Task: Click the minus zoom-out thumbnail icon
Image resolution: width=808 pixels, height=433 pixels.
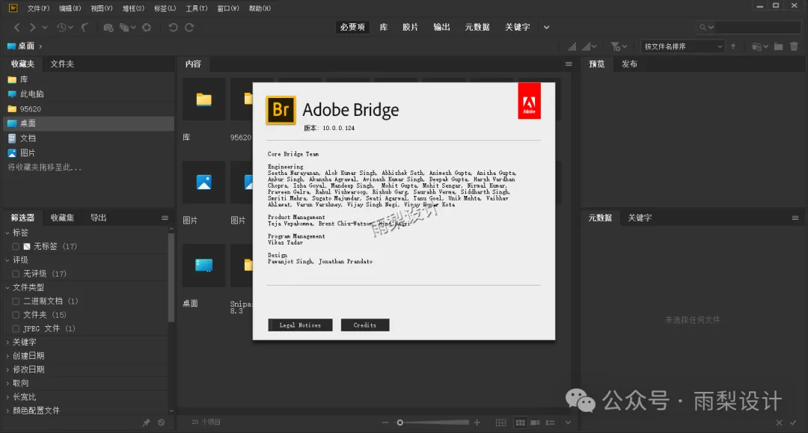Action: coord(385,423)
